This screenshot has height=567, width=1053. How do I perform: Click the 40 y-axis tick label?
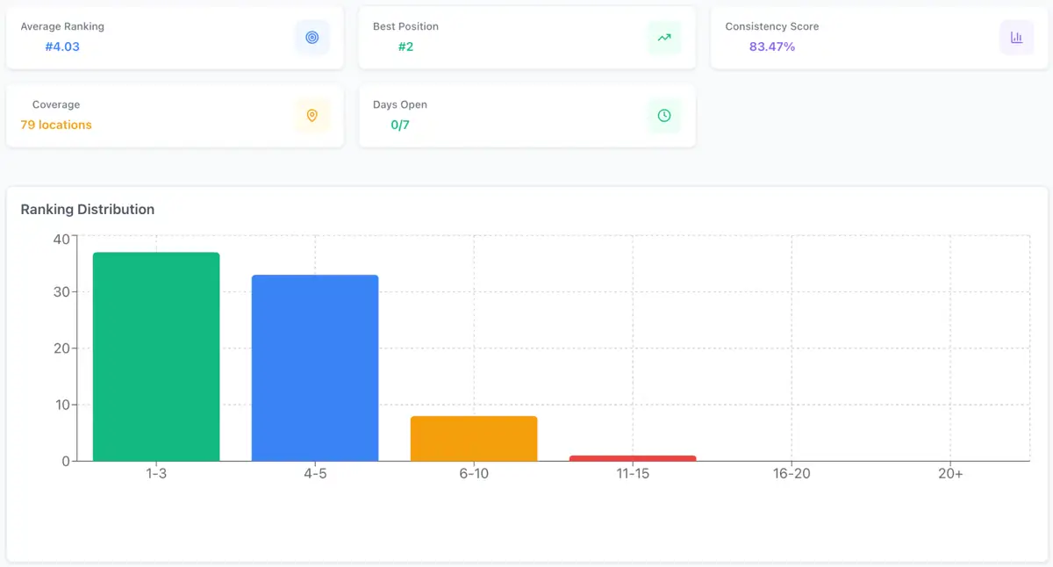pos(61,239)
